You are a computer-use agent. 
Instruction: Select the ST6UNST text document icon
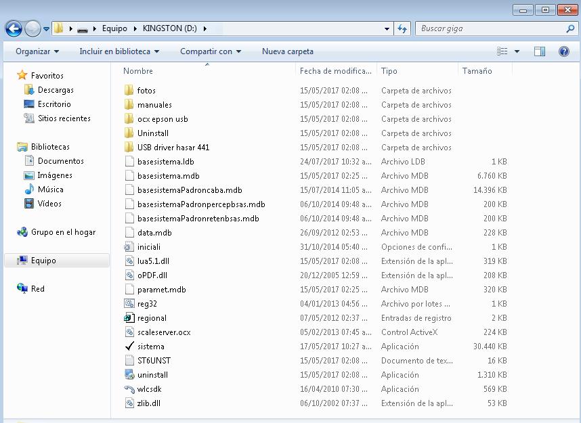(x=129, y=361)
